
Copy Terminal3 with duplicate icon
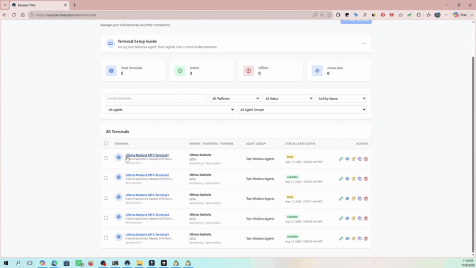click(x=360, y=199)
